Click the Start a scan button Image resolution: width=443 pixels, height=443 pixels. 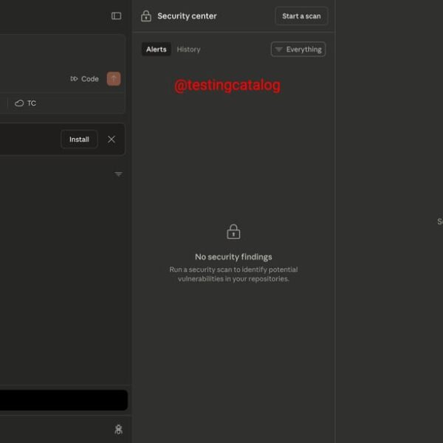pyautogui.click(x=301, y=16)
